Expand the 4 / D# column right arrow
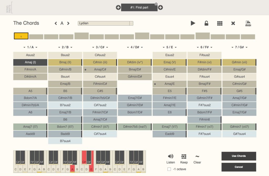The width and height of the screenshot is (269, 176). [x=142, y=47]
